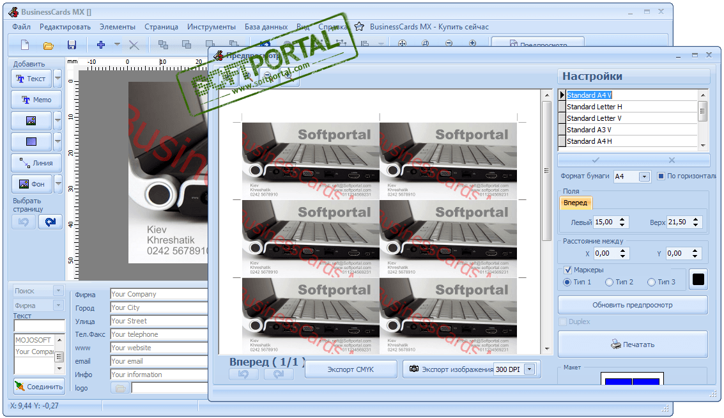Click the preview previous page arrow

(243, 374)
